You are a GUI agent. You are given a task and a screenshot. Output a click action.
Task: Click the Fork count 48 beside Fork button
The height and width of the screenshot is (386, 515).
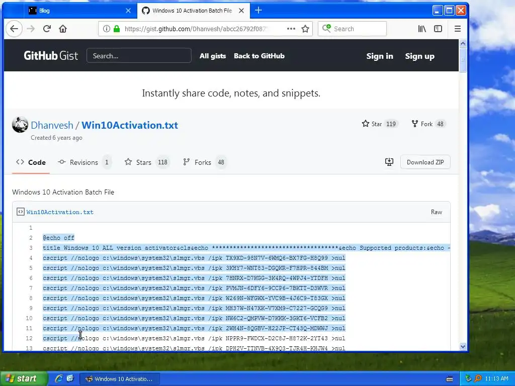click(x=440, y=124)
